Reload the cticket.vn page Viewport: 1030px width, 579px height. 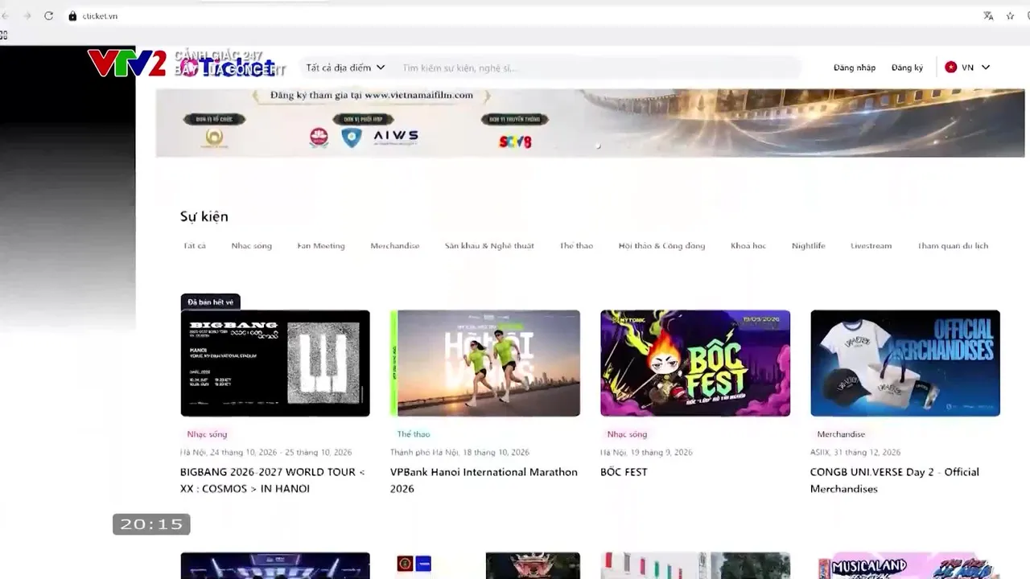click(48, 16)
